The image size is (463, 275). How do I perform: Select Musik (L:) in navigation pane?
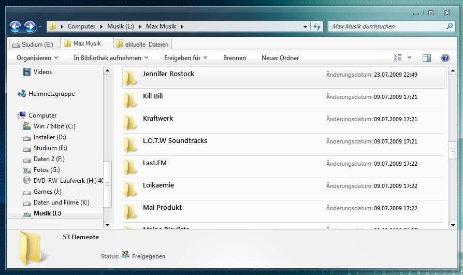point(47,213)
